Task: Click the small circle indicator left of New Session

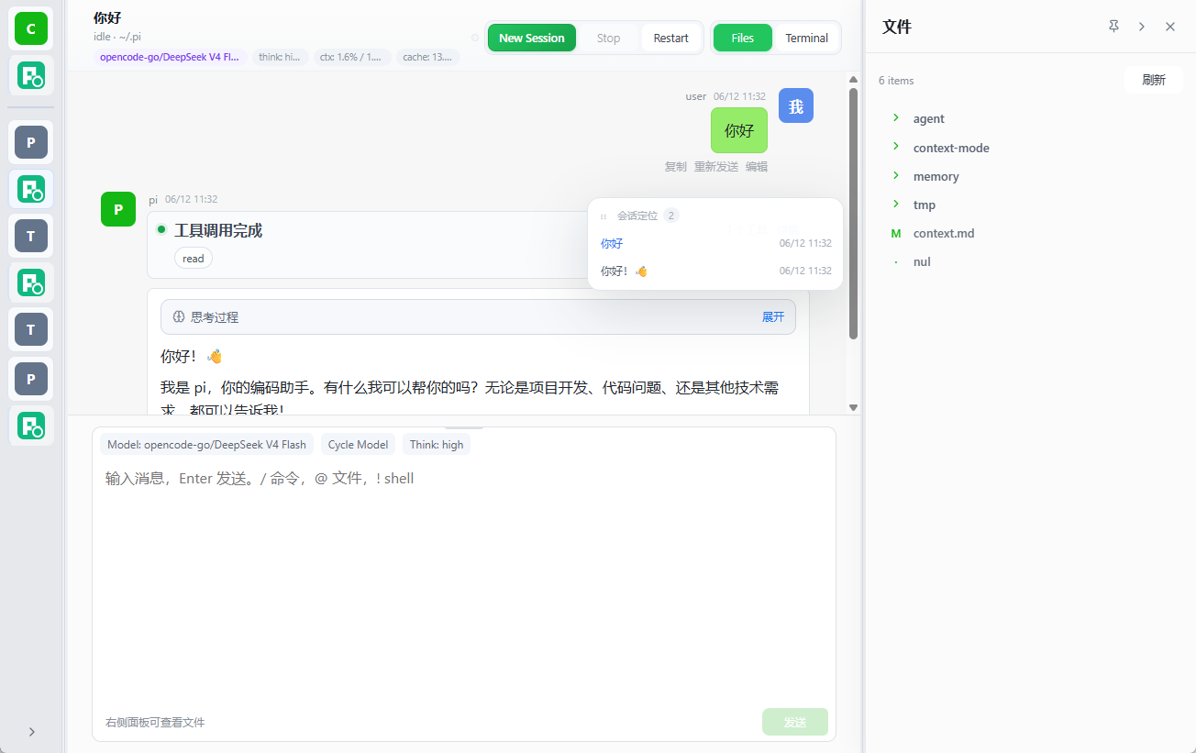Action: point(475,38)
